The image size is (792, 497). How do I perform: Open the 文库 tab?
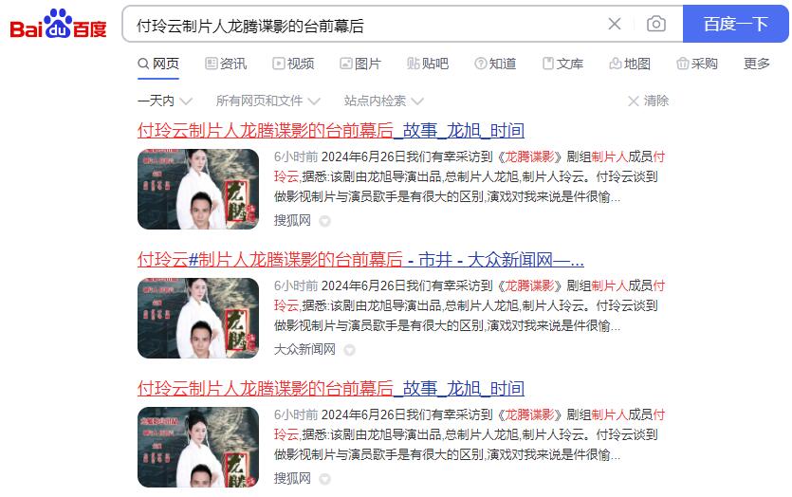tap(562, 64)
